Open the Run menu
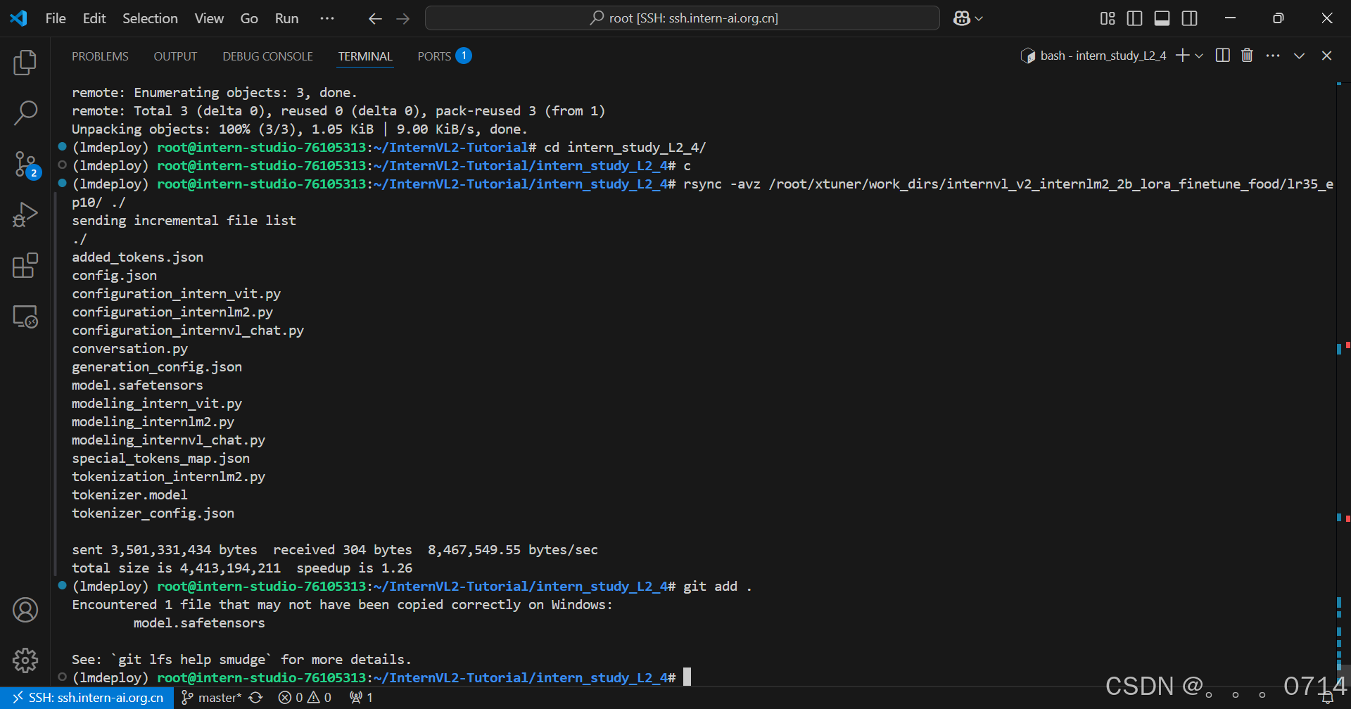This screenshot has height=709, width=1351. pyautogui.click(x=286, y=18)
